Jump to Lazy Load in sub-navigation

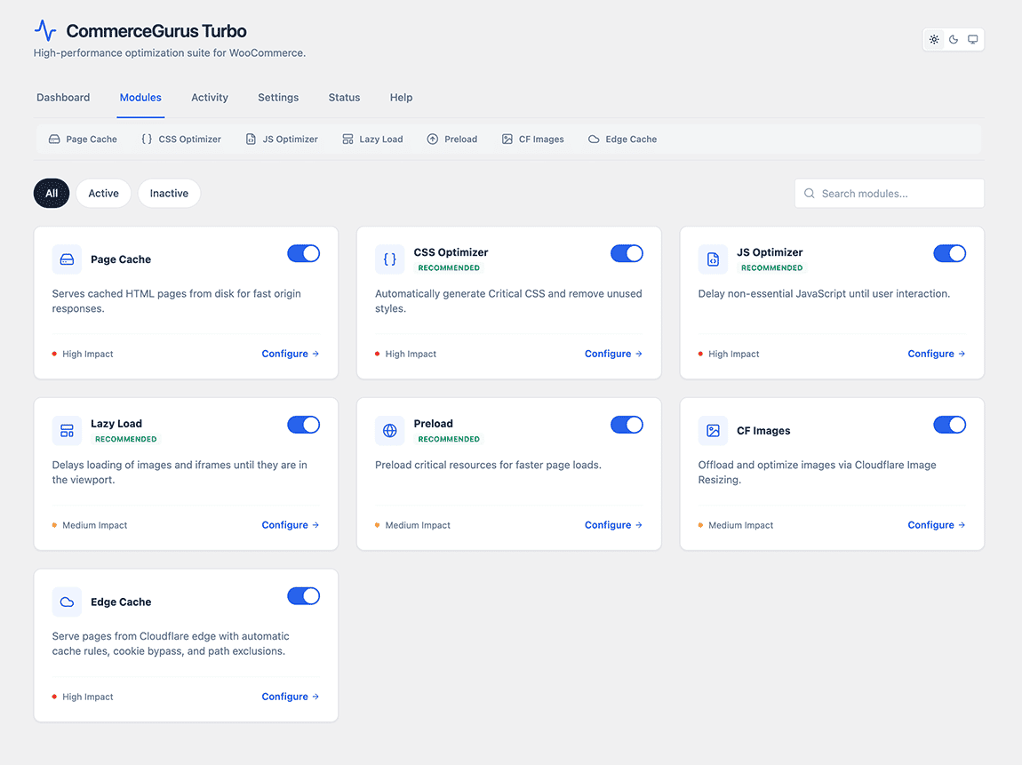point(373,139)
